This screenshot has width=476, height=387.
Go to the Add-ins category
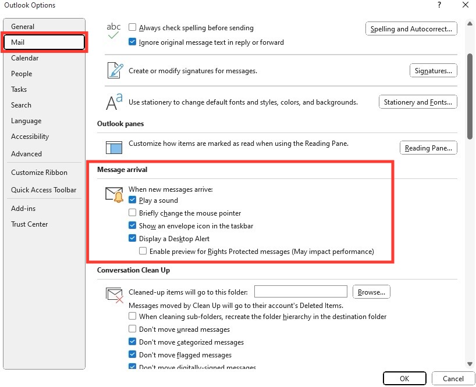pos(44,209)
